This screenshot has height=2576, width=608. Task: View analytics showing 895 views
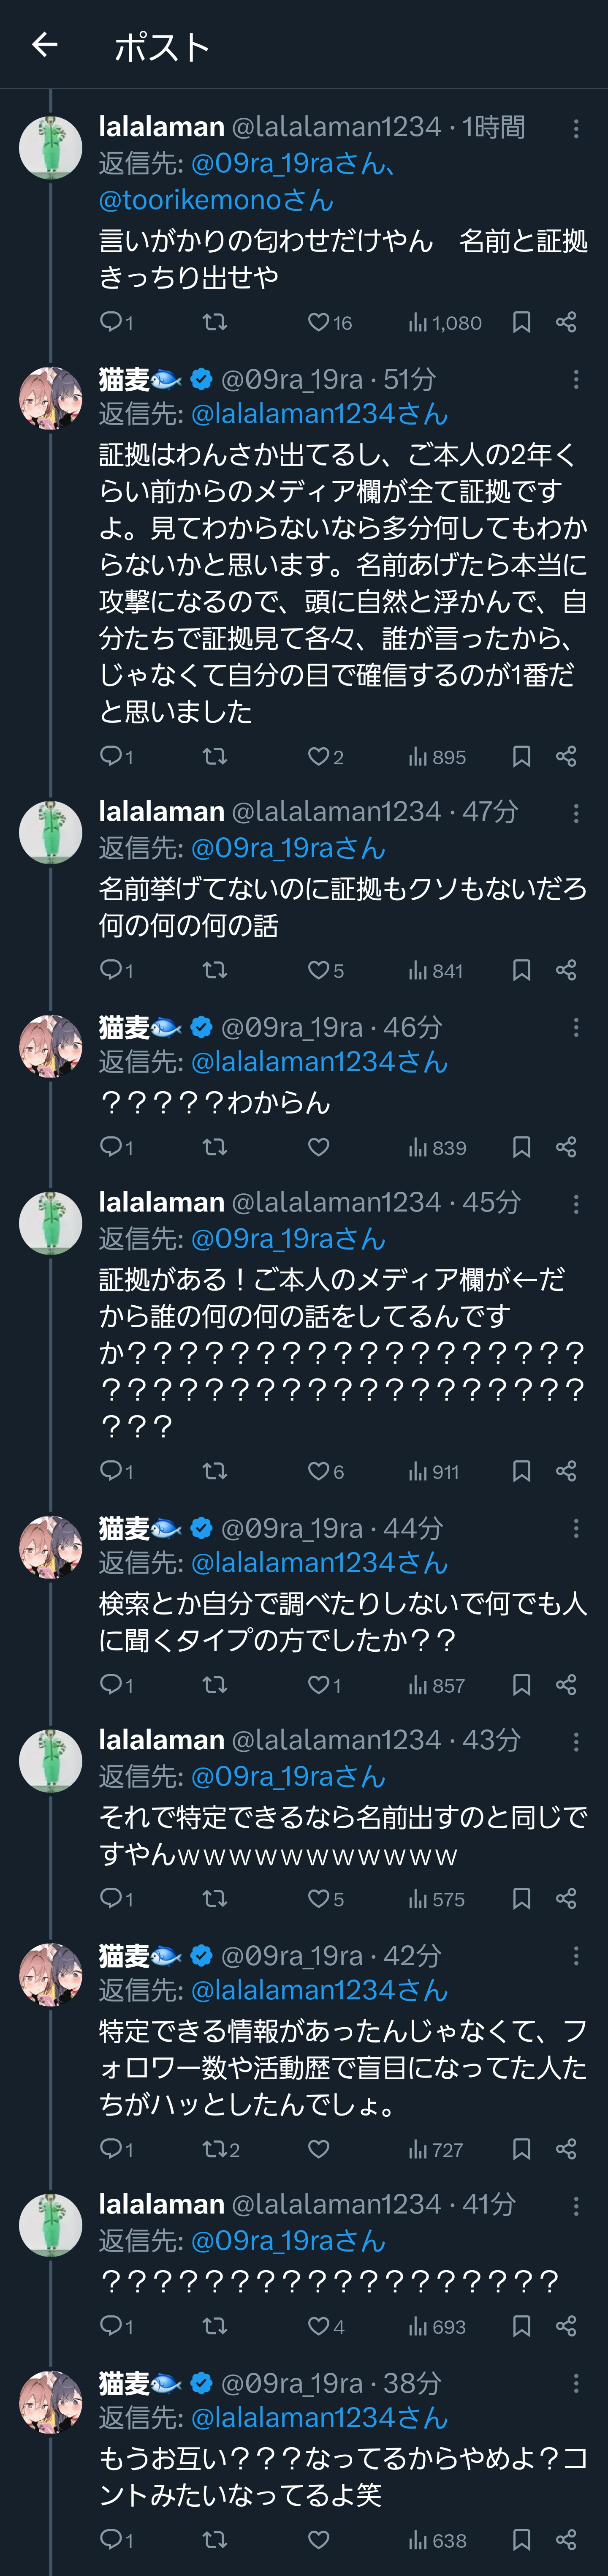pyautogui.click(x=437, y=757)
